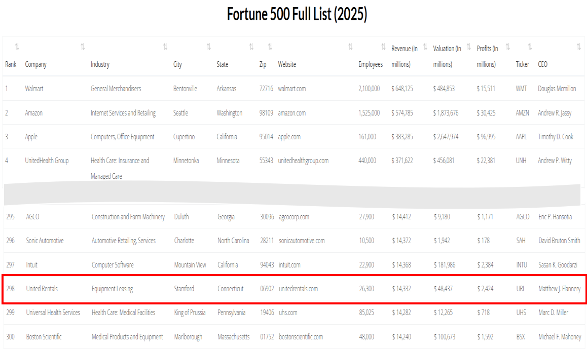Open sonicautomotive.com website link
The width and height of the screenshot is (587, 349).
click(302, 241)
